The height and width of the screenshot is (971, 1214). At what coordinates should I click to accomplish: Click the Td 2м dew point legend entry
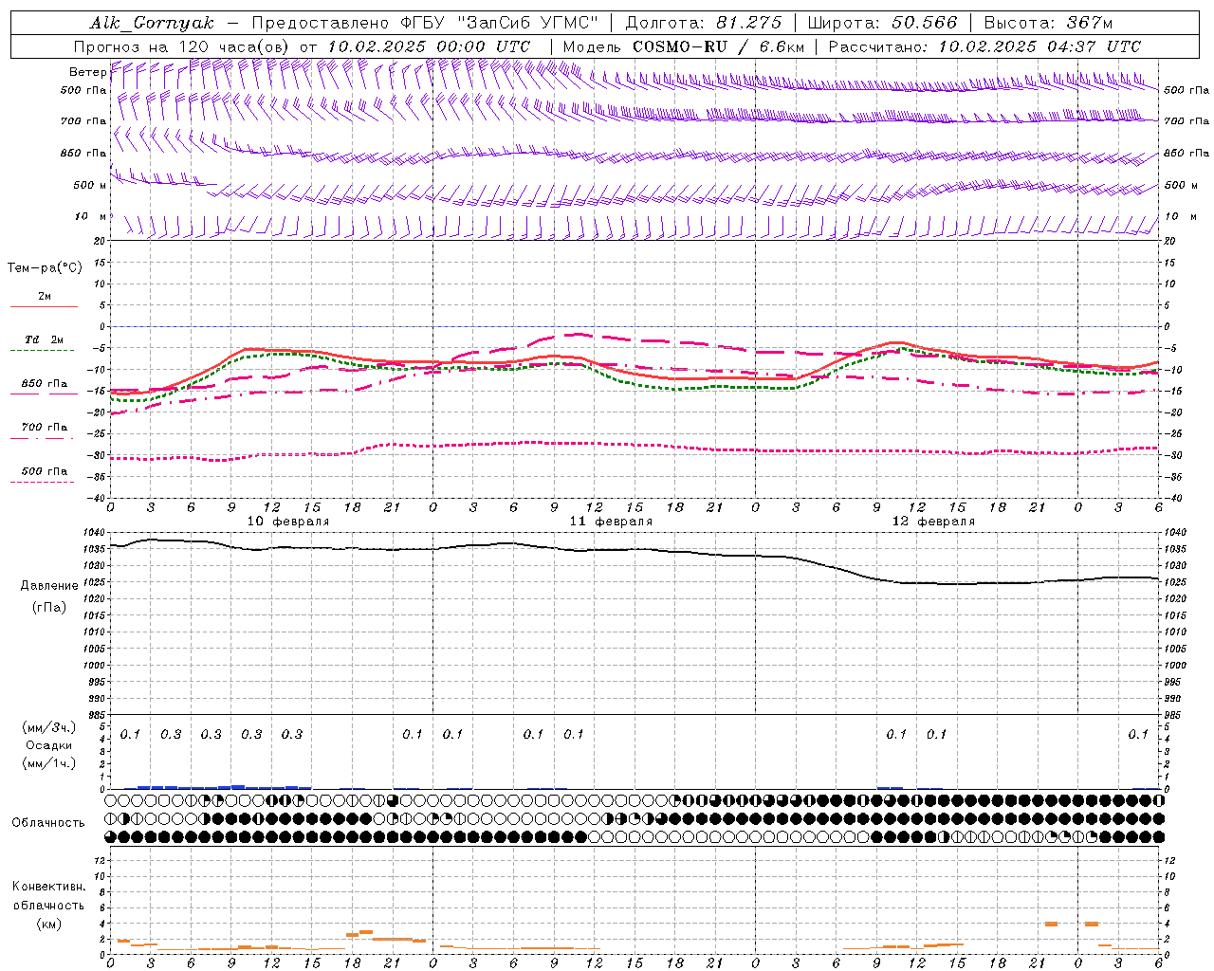pos(44,339)
